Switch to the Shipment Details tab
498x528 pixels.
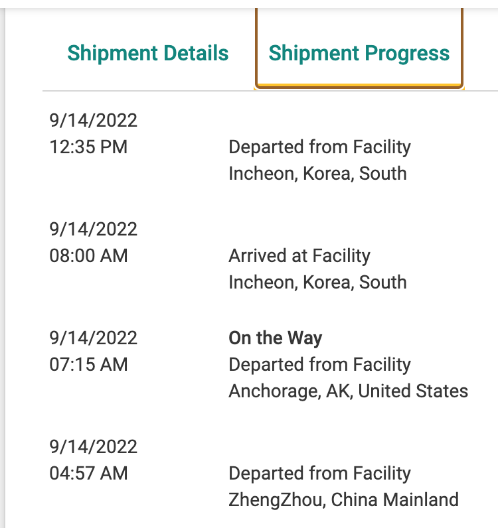[148, 53]
